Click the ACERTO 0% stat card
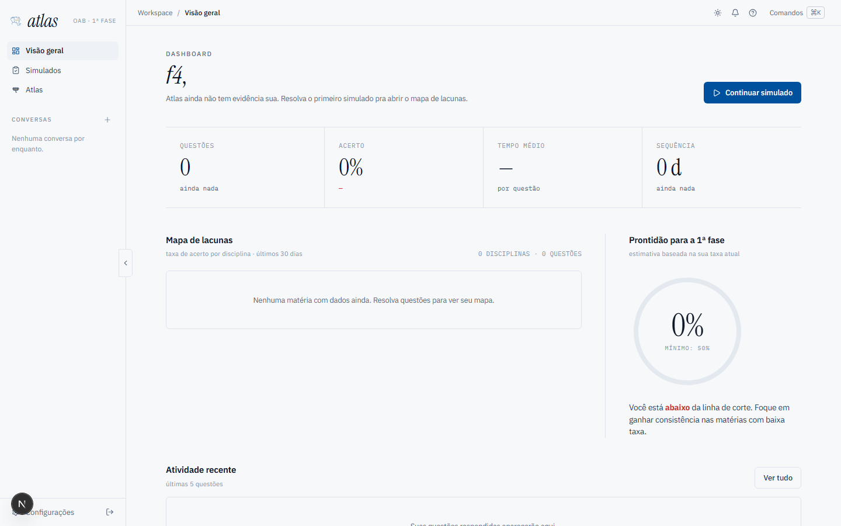The image size is (841, 526). pyautogui.click(x=404, y=168)
